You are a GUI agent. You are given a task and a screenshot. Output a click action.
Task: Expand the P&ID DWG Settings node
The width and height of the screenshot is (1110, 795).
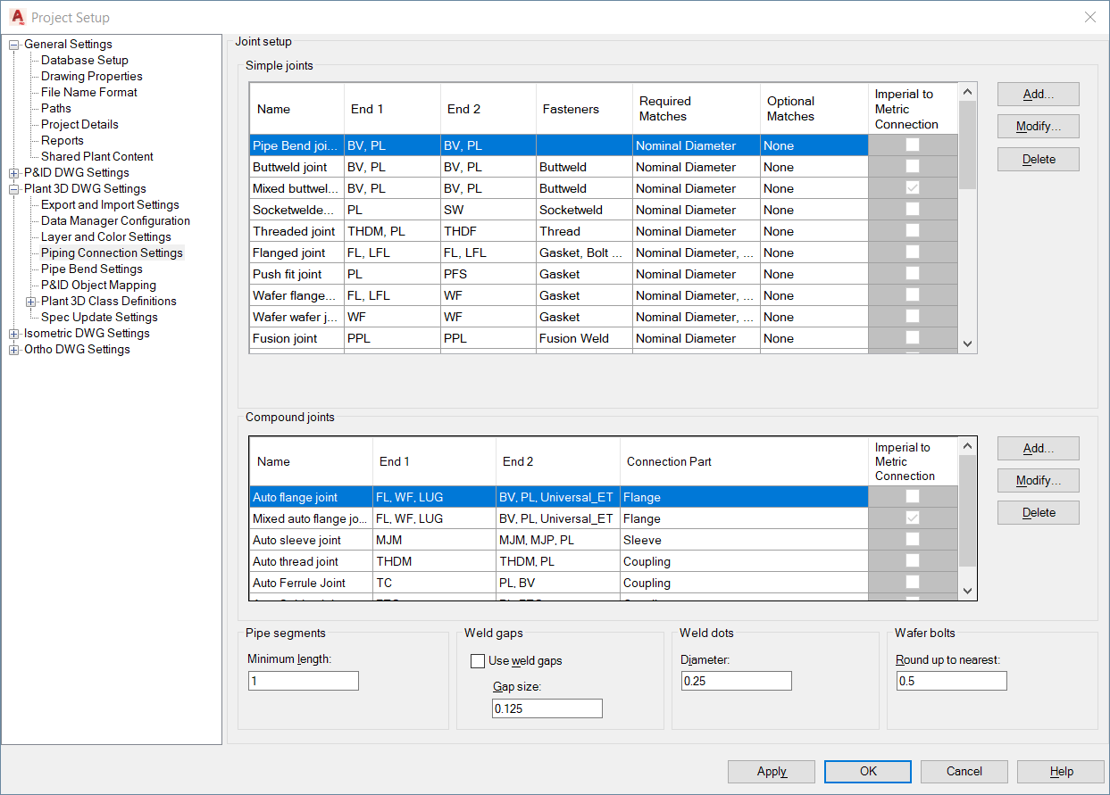(x=13, y=172)
